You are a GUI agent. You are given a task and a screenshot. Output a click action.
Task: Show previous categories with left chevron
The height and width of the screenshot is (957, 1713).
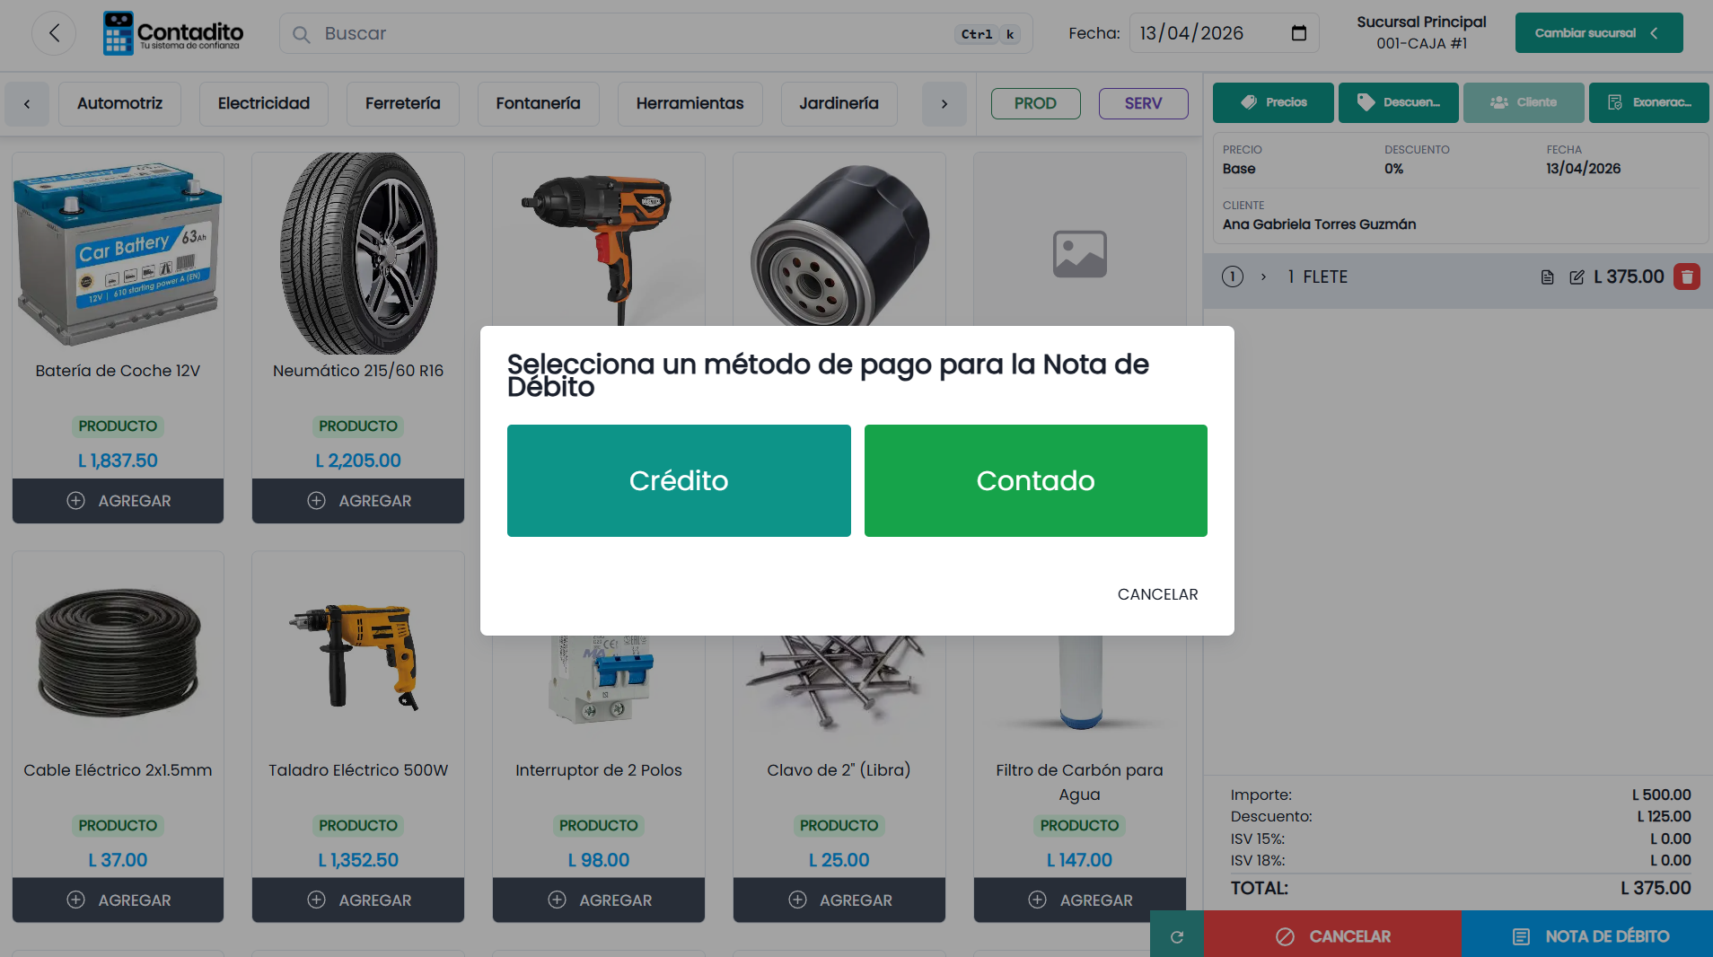coord(27,104)
